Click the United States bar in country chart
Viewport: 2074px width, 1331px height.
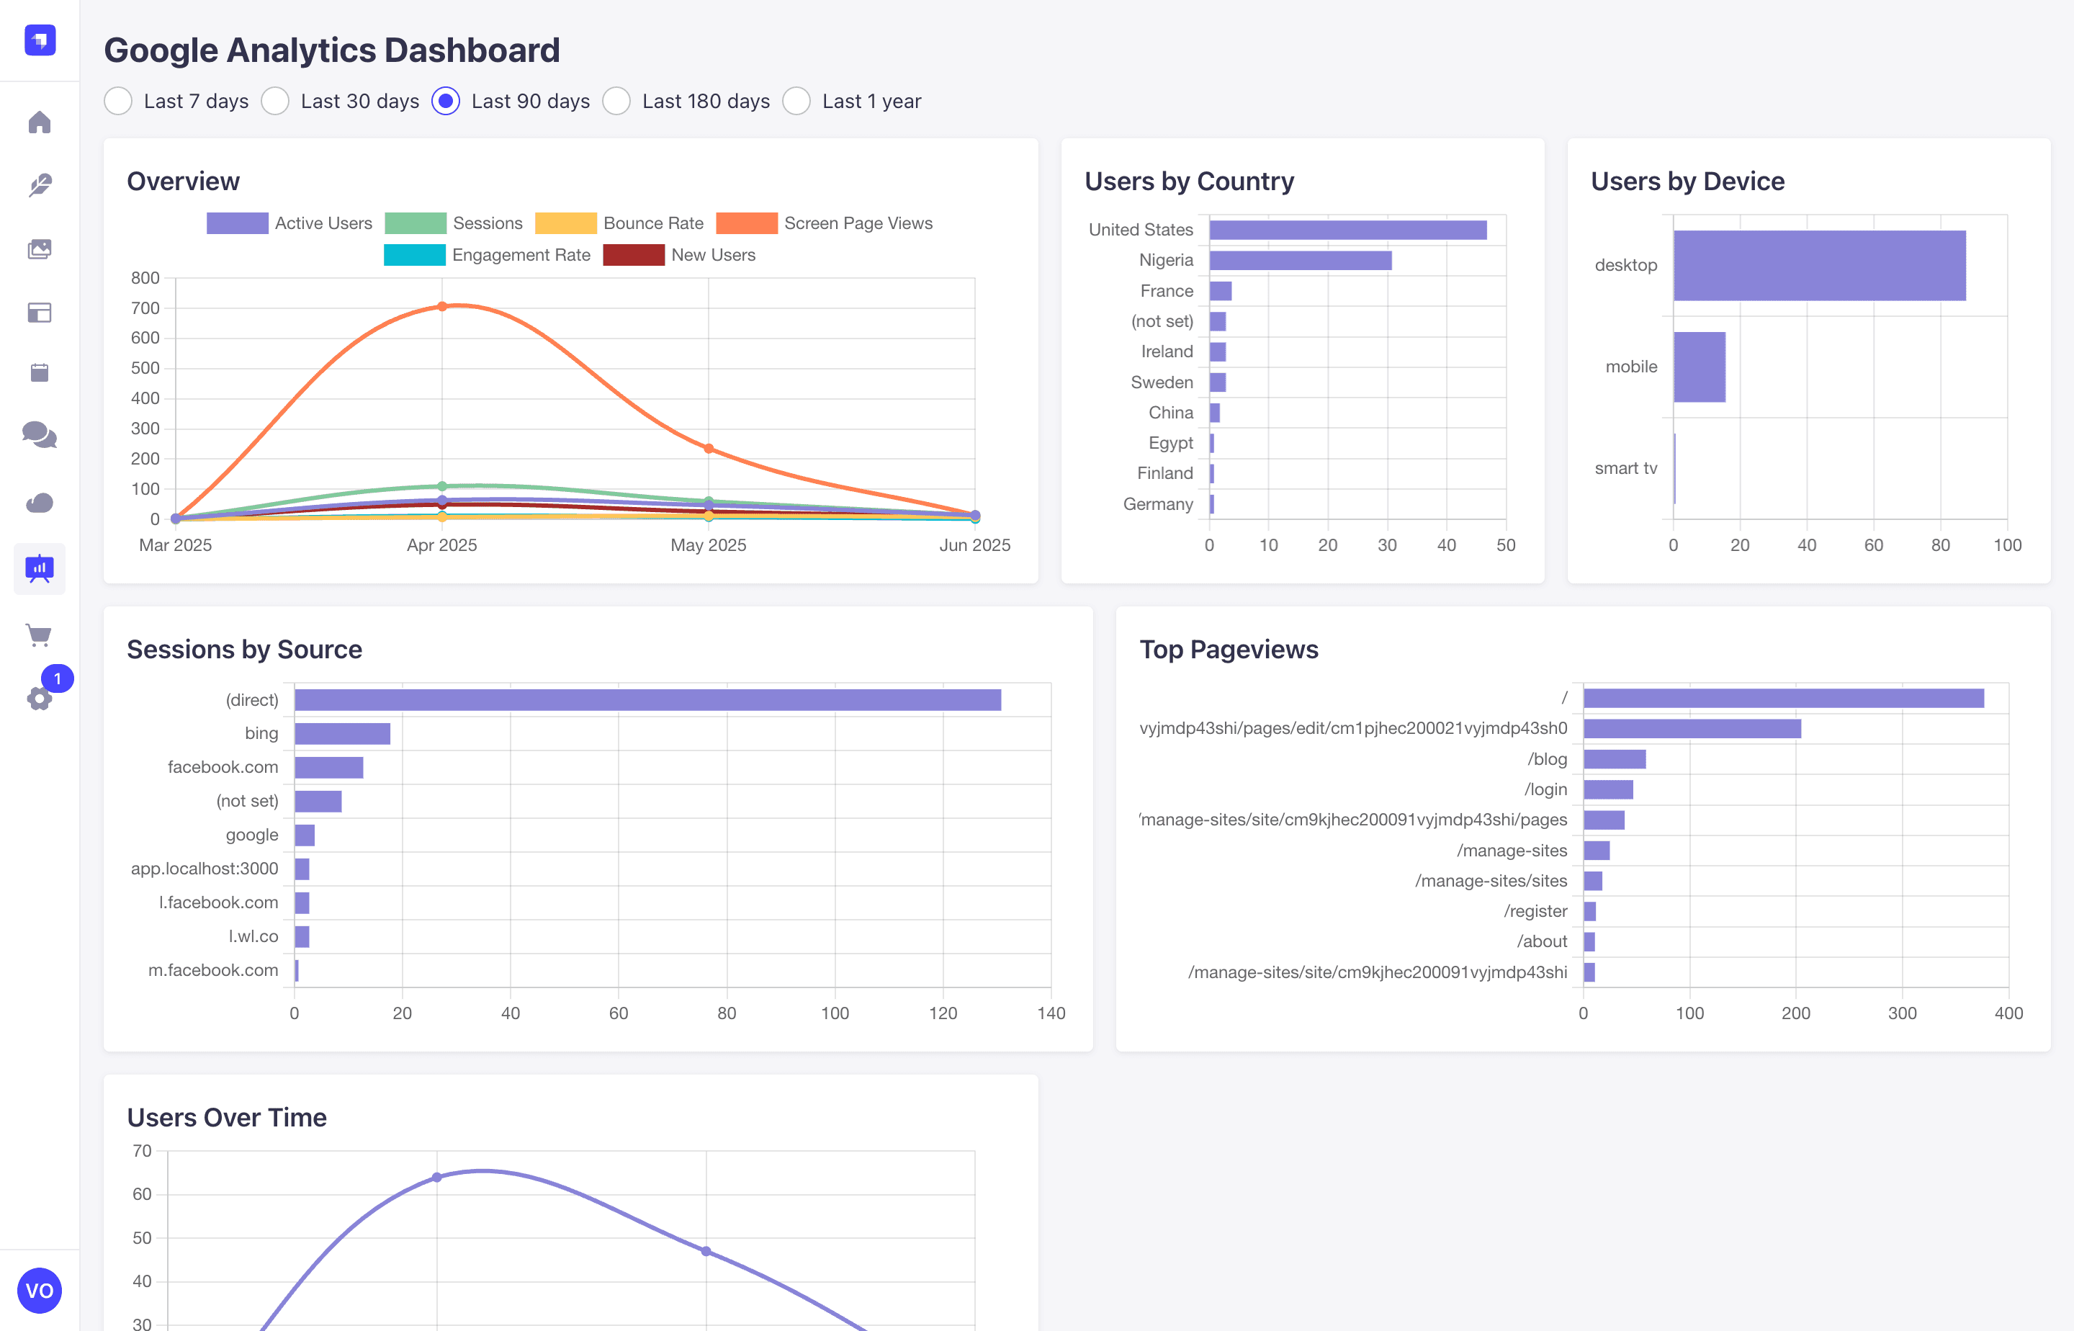(1348, 230)
